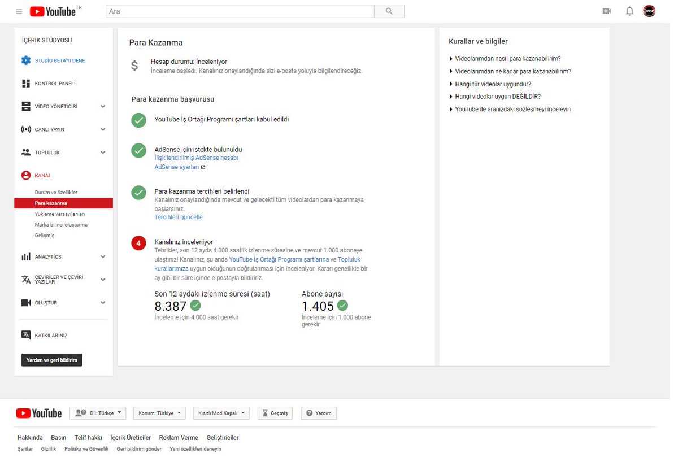Expand 'Hangi videolar uygun DEĞİLDİR?' item
Image resolution: width=678 pixels, height=466 pixels.
(x=495, y=97)
